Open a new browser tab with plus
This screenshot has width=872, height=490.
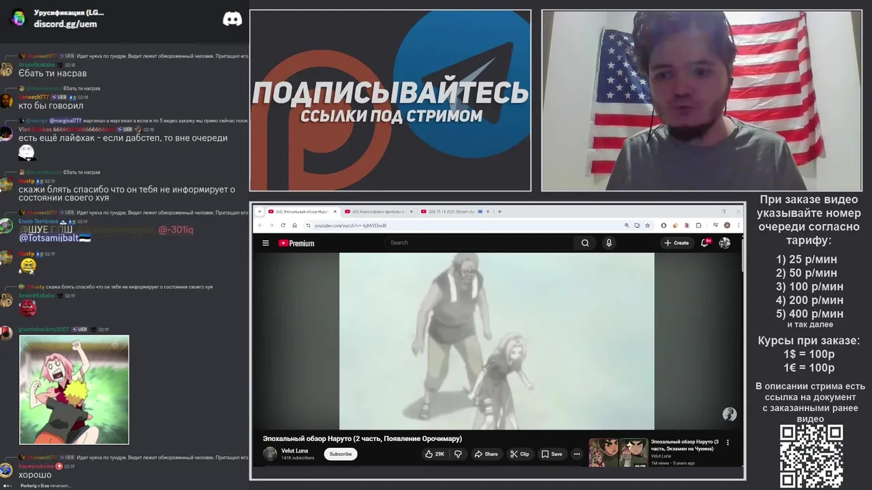coord(499,212)
